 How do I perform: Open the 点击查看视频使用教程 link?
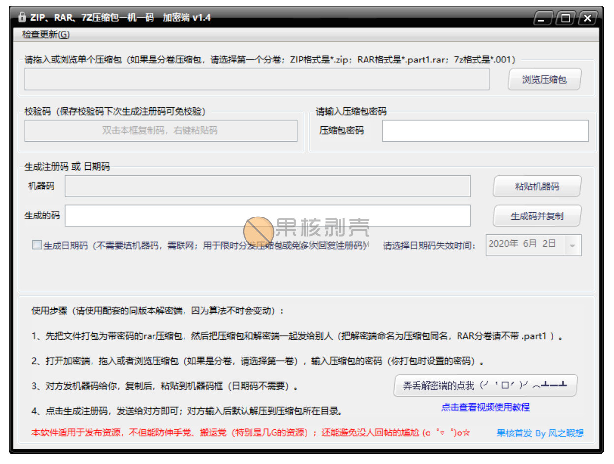tap(485, 407)
